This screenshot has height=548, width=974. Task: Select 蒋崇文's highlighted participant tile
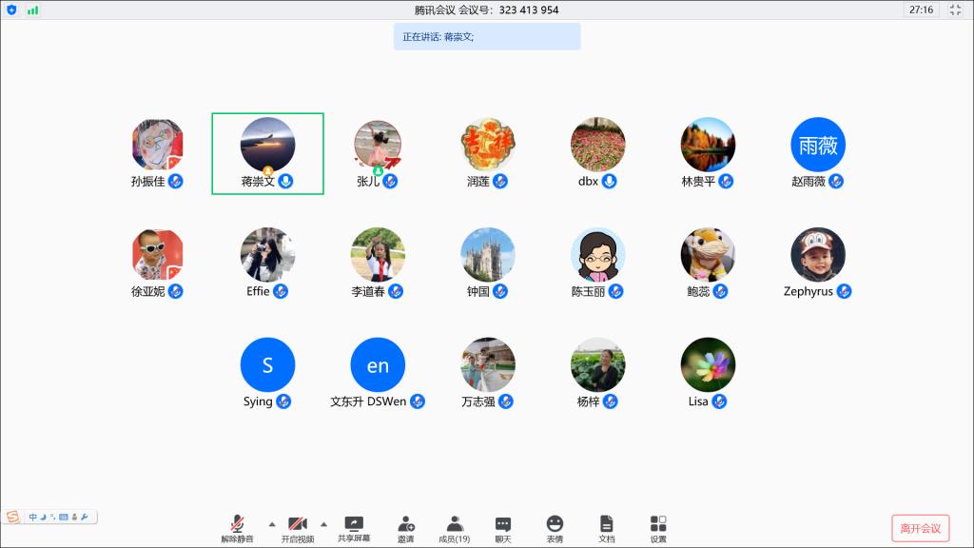pos(267,154)
